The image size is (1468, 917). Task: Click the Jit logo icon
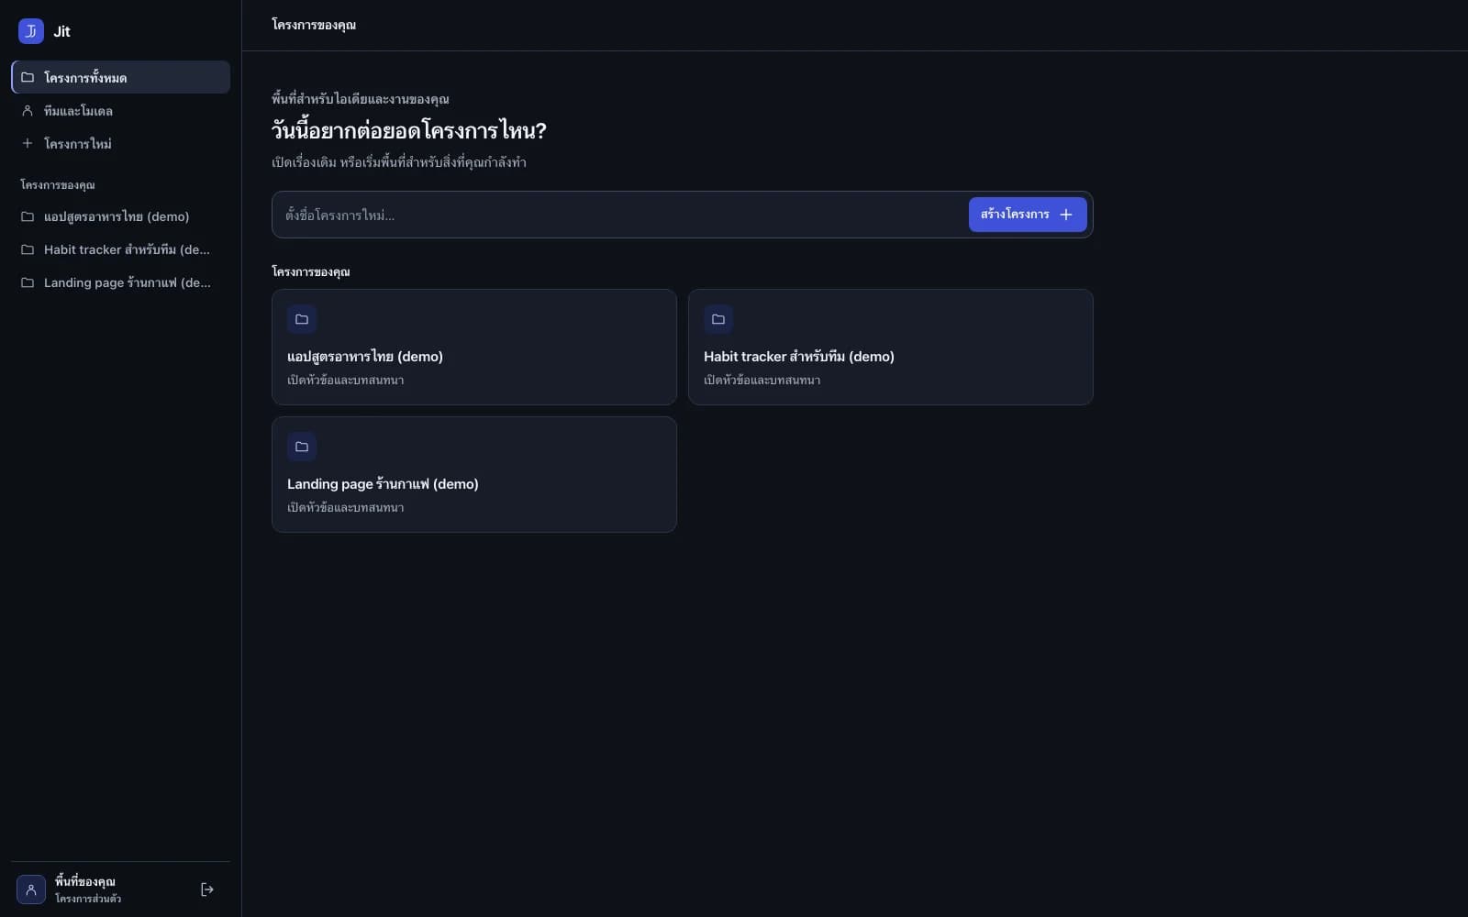click(31, 31)
